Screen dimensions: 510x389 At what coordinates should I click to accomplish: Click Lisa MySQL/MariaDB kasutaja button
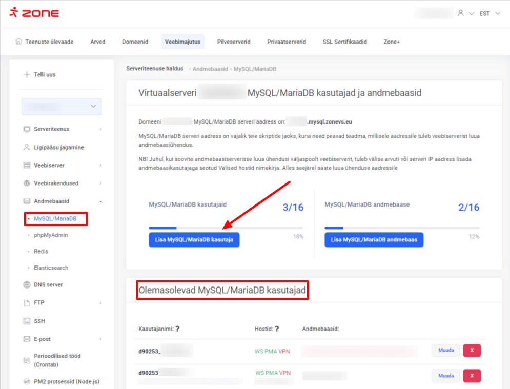(194, 240)
